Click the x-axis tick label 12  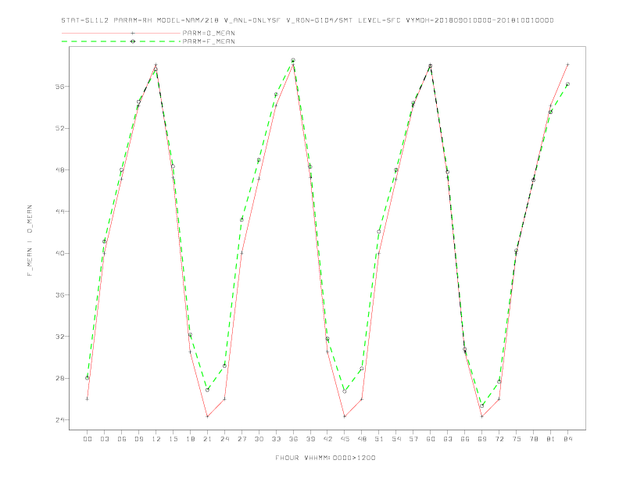pyautogui.click(x=156, y=439)
